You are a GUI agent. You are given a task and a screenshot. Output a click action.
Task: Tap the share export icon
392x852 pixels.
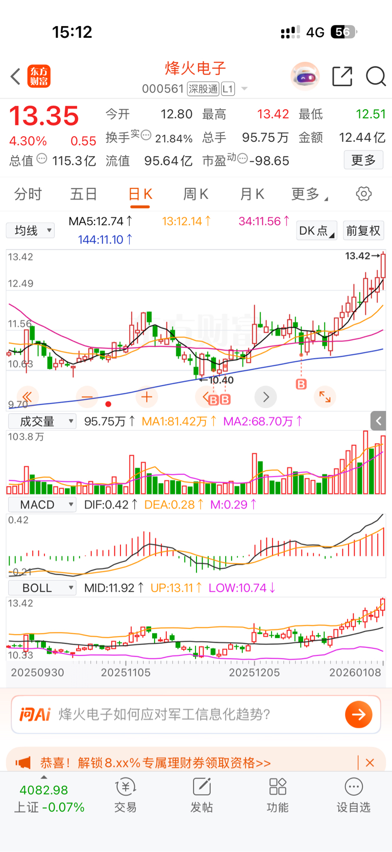click(342, 77)
